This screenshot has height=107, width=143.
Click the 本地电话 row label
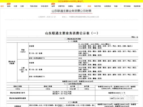pos(18,106)
